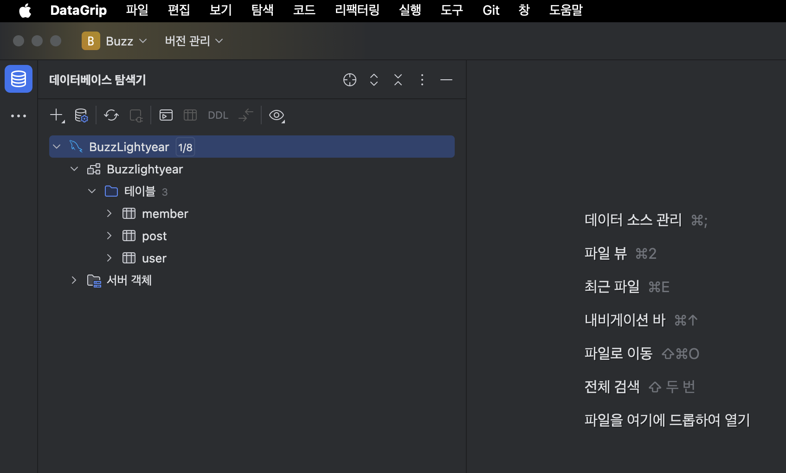This screenshot has width=786, height=473.
Task: Open the eye view options dropdown
Action: pyautogui.click(x=277, y=115)
